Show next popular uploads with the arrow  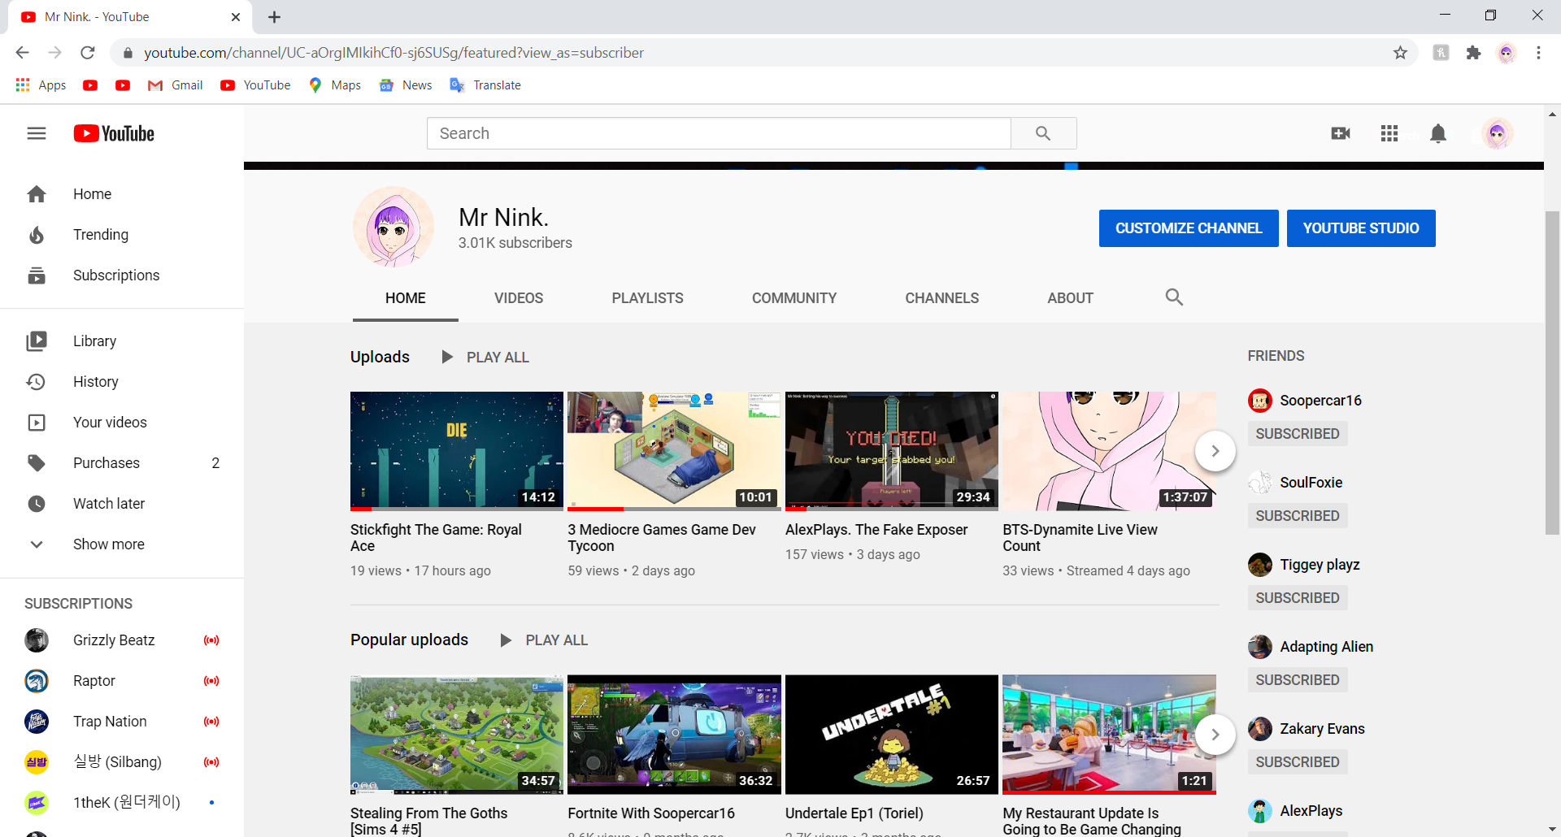pos(1215,735)
